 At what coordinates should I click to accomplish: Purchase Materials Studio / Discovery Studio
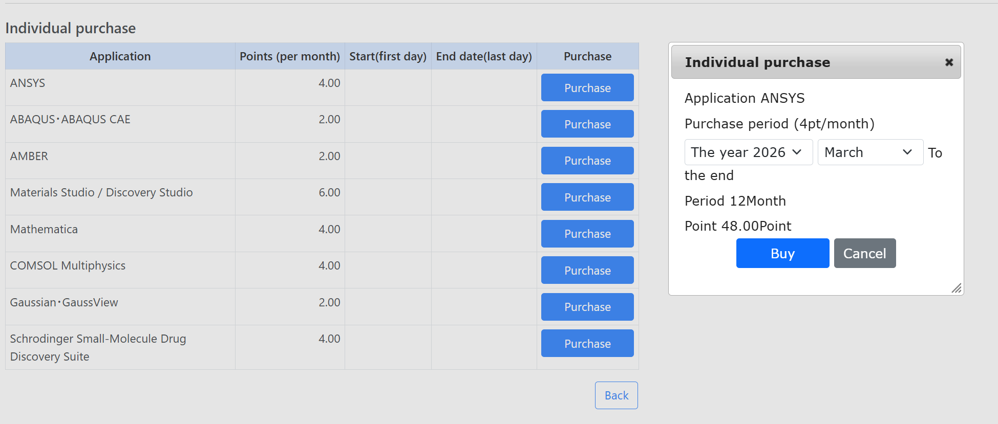click(587, 197)
